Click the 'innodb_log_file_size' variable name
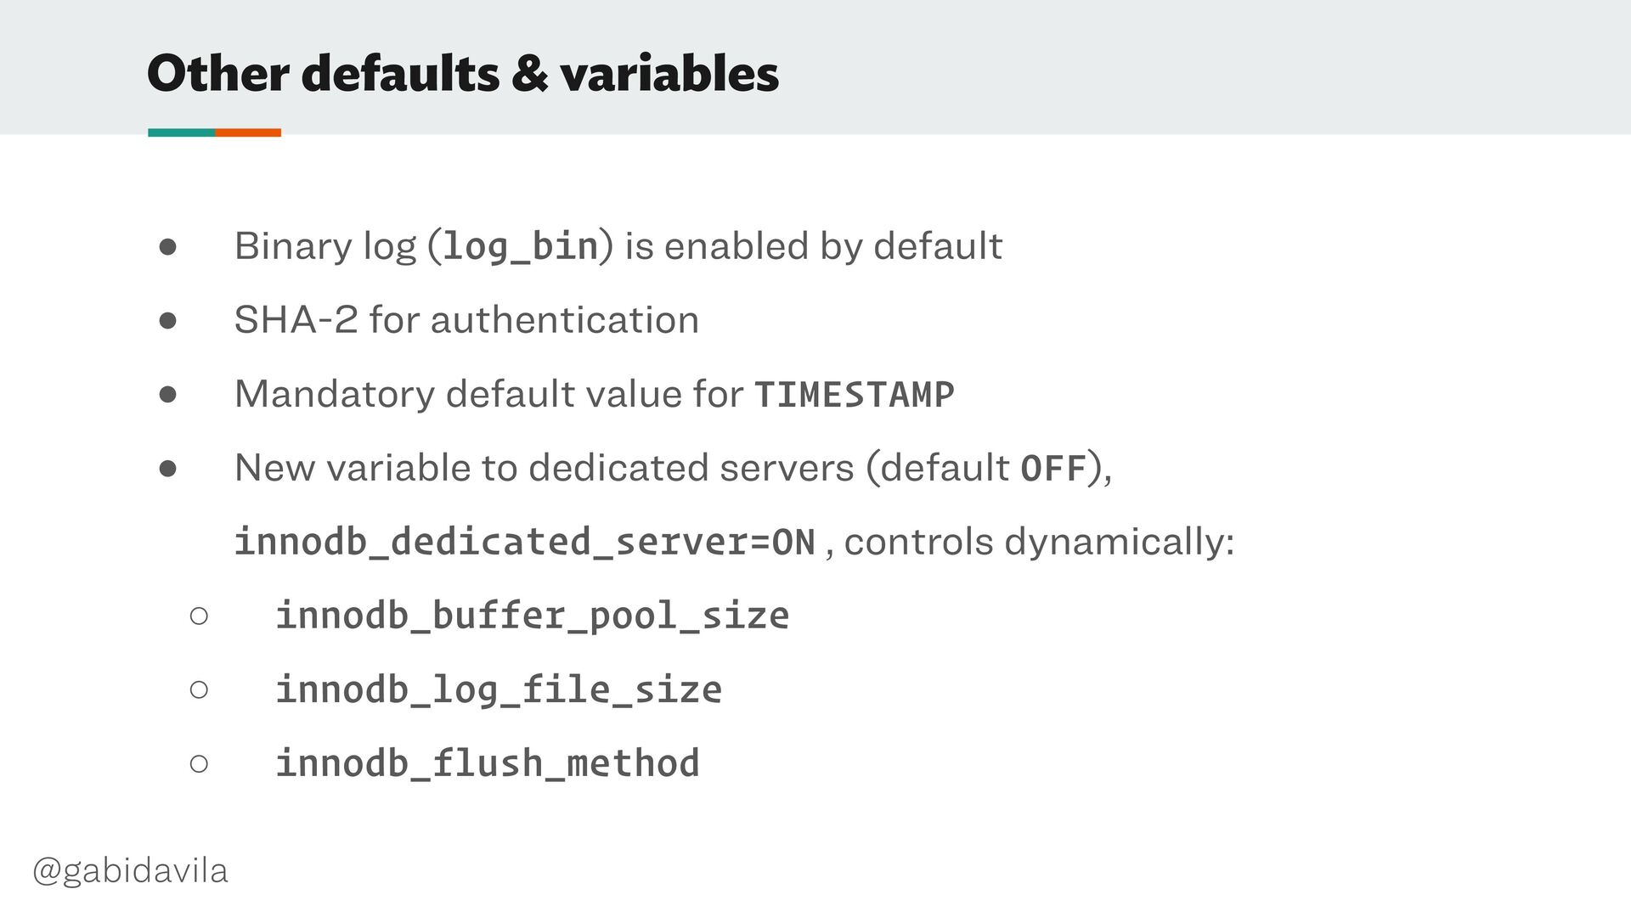The height and width of the screenshot is (917, 1631). pyautogui.click(x=499, y=690)
